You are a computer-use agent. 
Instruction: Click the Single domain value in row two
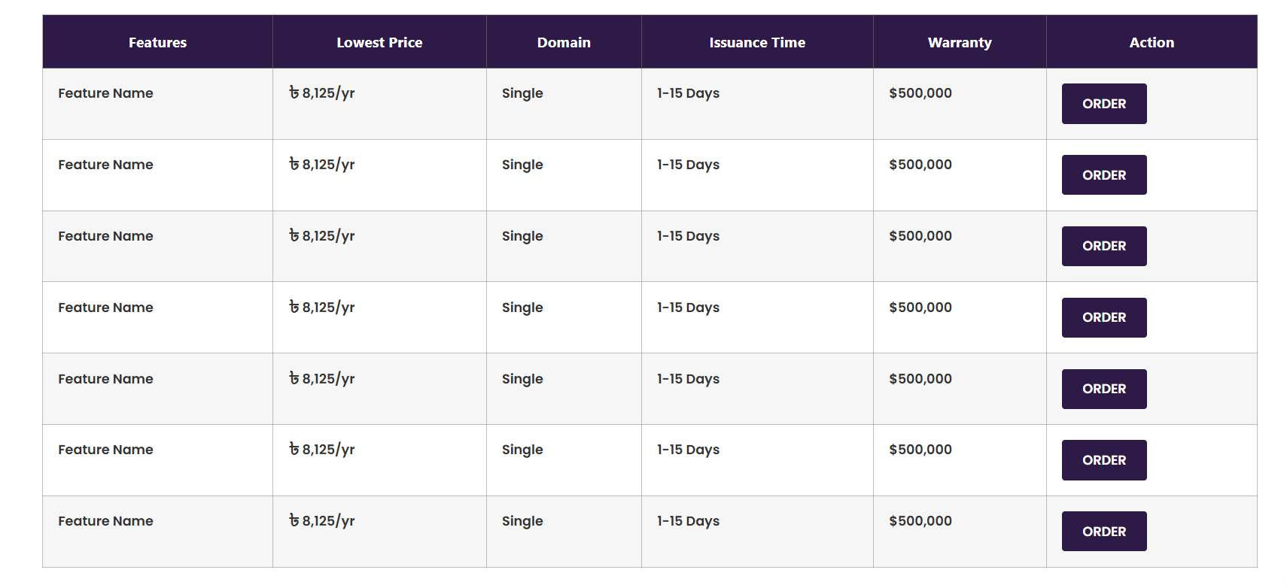522,164
